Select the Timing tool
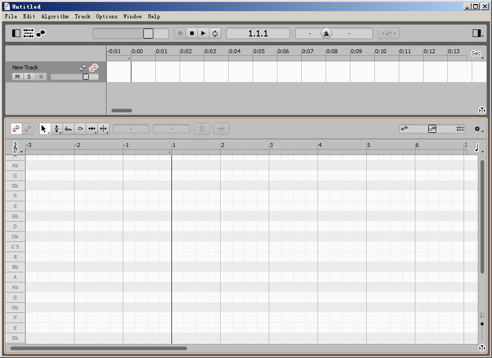Image resolution: width=492 pixels, height=358 pixels. pyautogui.click(x=92, y=129)
